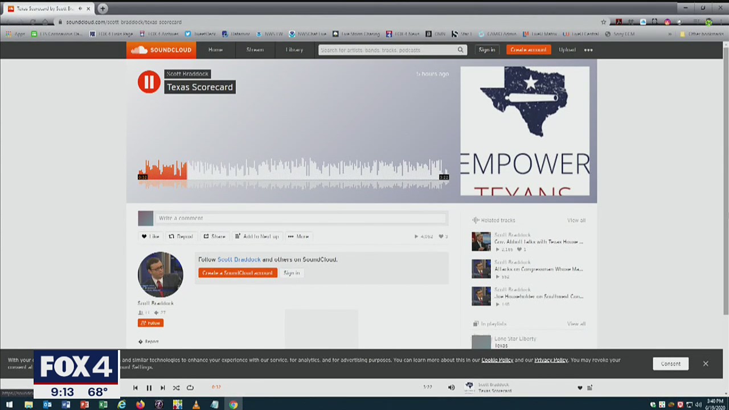This screenshot has width=729, height=410.
Task: Seek within the track waveform
Action: [293, 173]
